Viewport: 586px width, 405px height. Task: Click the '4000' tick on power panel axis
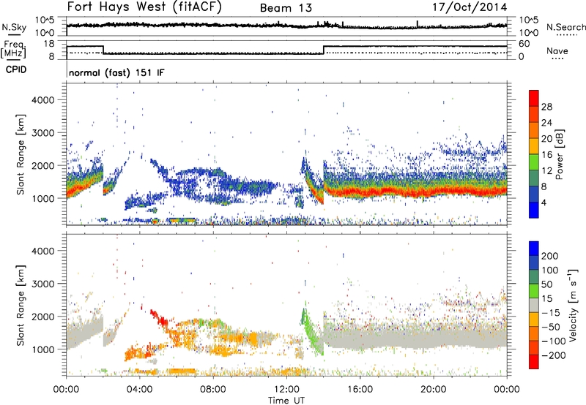point(43,100)
